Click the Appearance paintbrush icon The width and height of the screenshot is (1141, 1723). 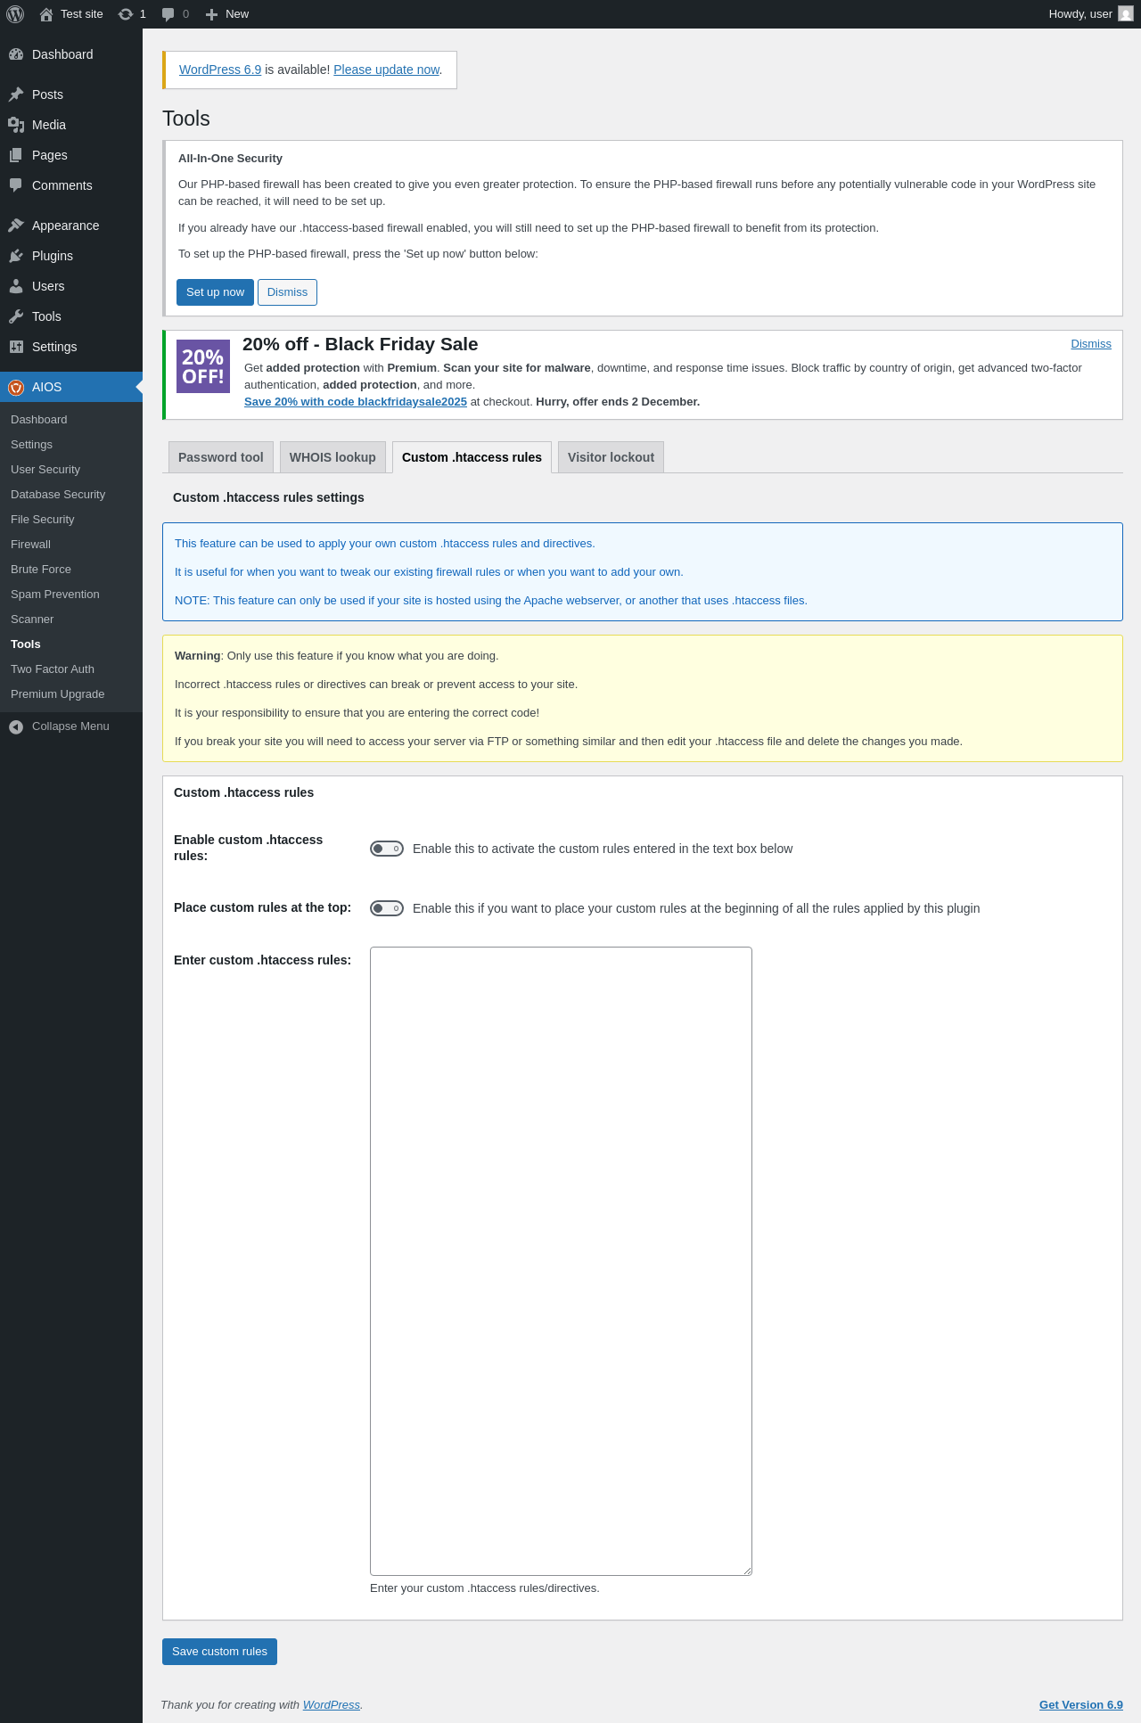(16, 226)
